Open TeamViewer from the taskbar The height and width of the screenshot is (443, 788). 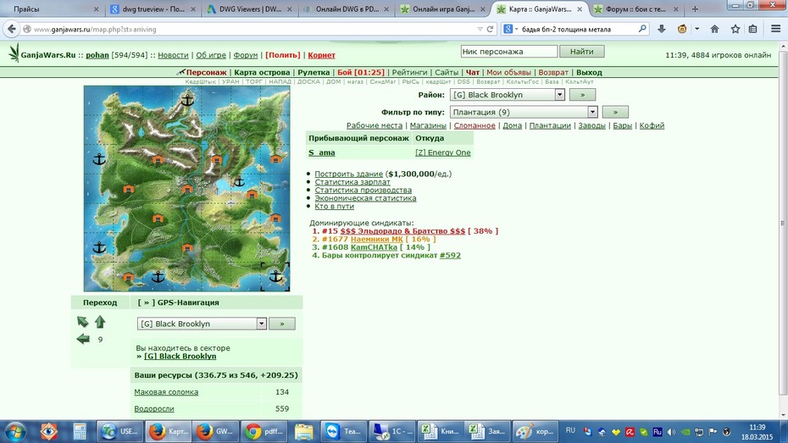343,431
